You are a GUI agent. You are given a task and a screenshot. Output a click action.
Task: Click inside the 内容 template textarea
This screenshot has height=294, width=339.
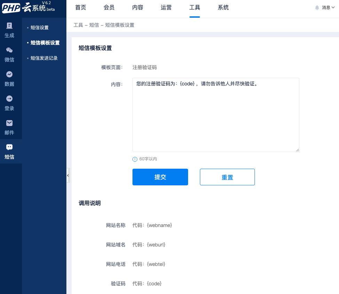216,115
